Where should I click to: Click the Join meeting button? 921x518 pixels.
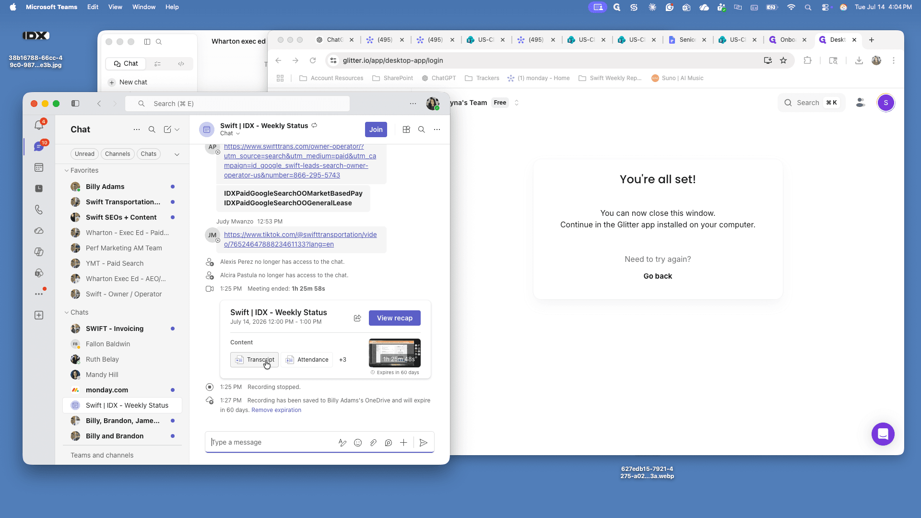pos(376,129)
